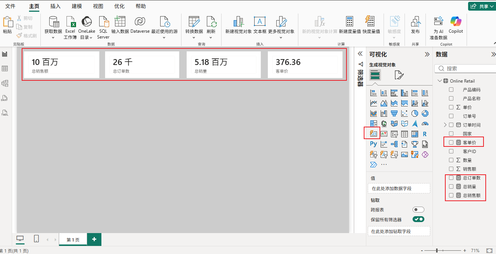Add a decomposition tree visual
This screenshot has width=496, height=254.
point(394,144)
